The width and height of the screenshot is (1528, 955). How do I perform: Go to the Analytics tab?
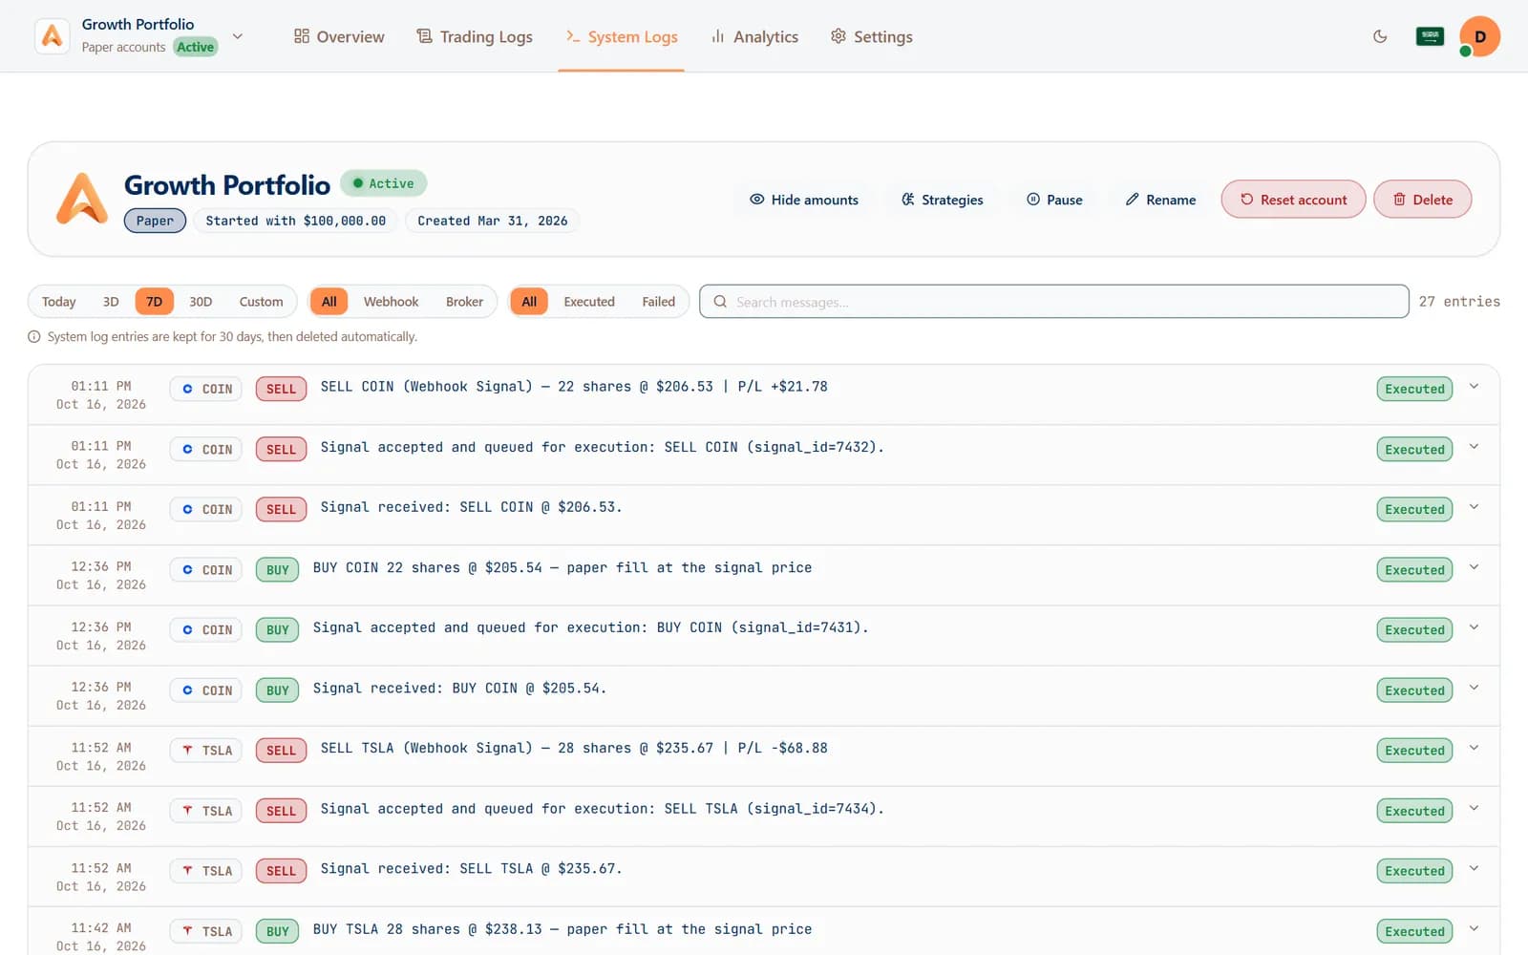tap(754, 36)
